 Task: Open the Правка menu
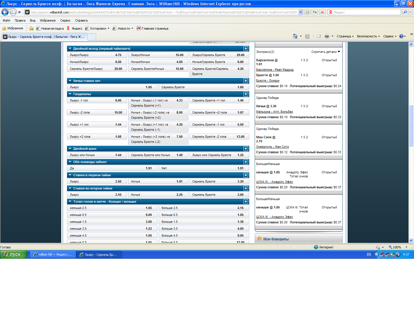pos(20,20)
